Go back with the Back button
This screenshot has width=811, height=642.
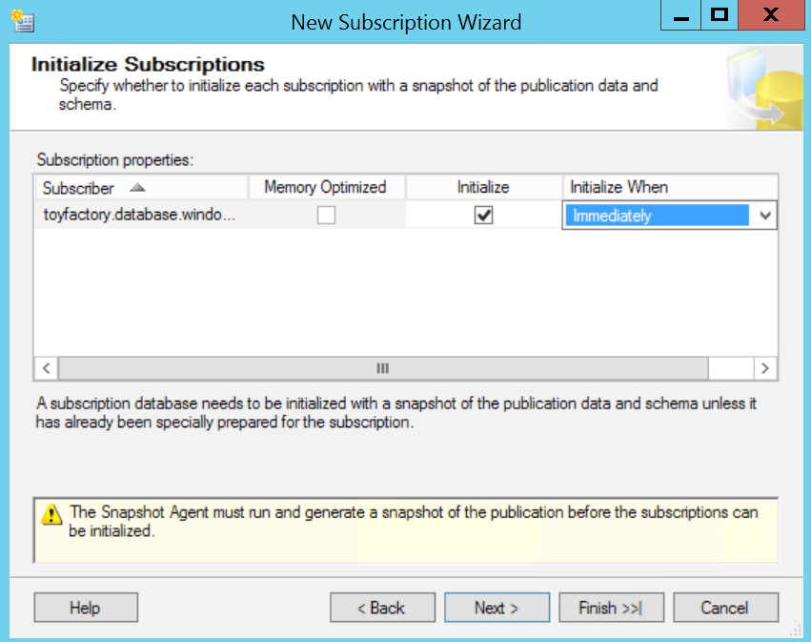pyautogui.click(x=382, y=608)
